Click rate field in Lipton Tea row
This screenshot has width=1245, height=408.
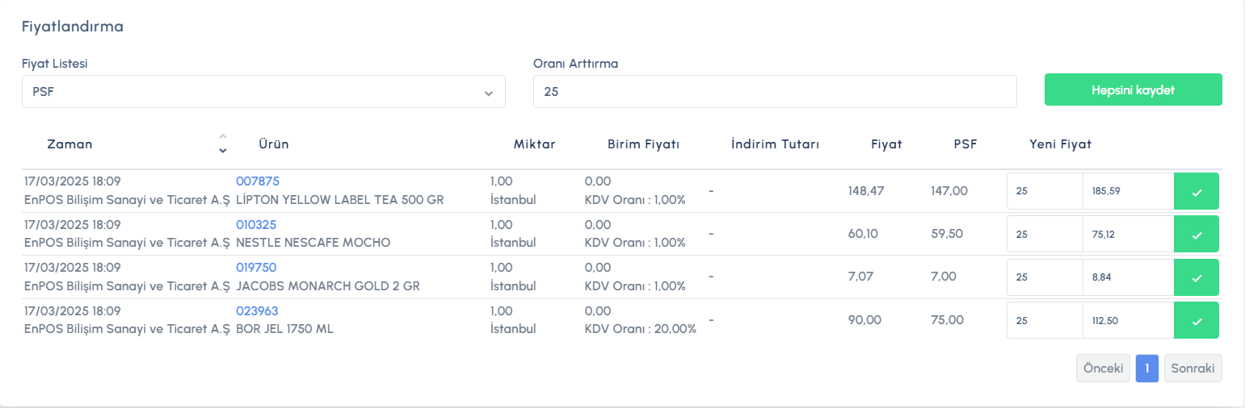tap(1044, 192)
